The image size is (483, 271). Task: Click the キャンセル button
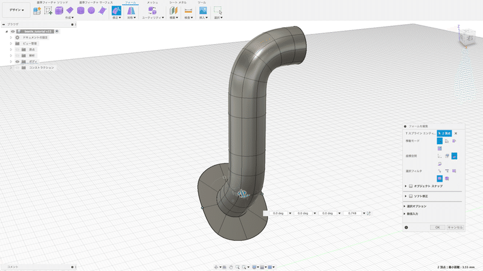[455, 228]
